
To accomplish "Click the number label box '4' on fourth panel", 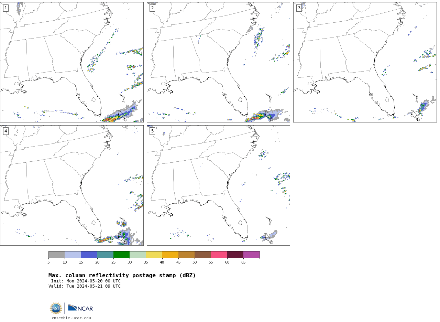I will point(5,131).
